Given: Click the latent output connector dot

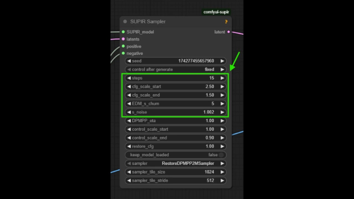Looking at the screenshot, I should pos(228,32).
